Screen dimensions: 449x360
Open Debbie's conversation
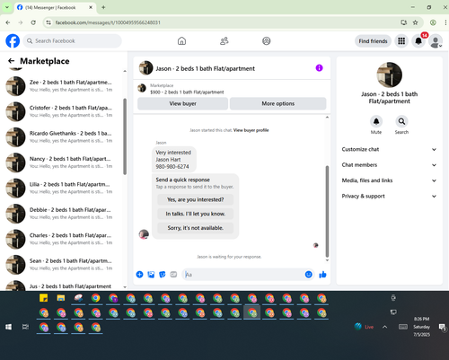click(x=61, y=214)
